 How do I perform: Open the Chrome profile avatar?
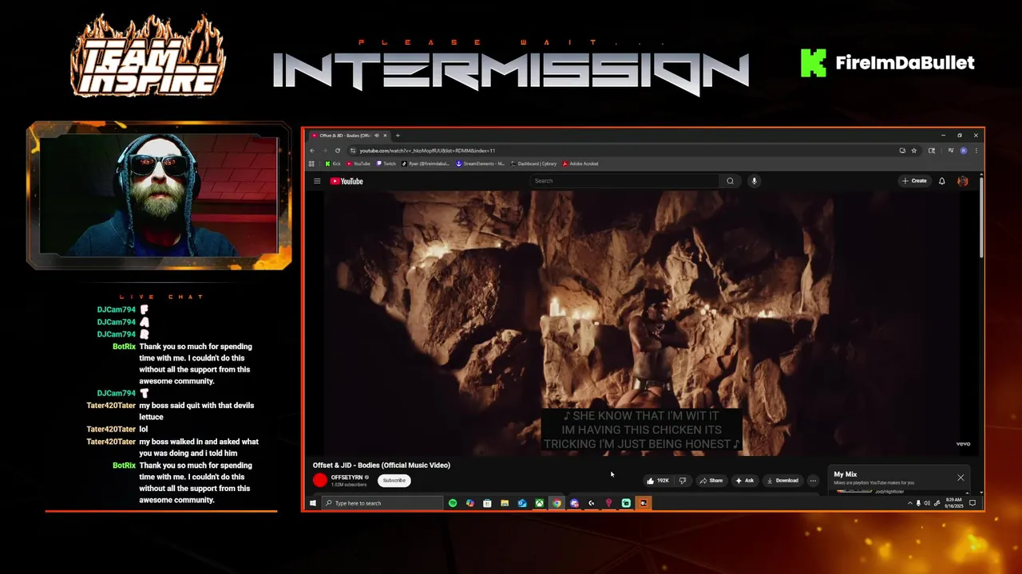point(964,151)
